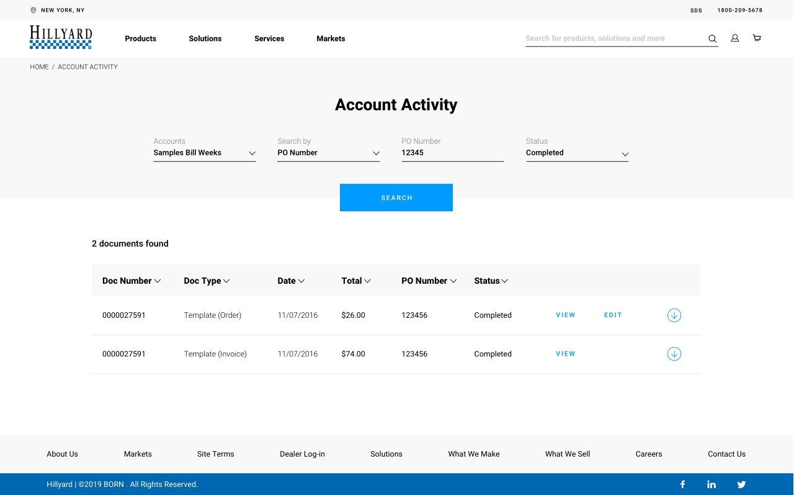This screenshot has height=495, width=794.
Task: Sort by Date column
Action: [x=291, y=281]
